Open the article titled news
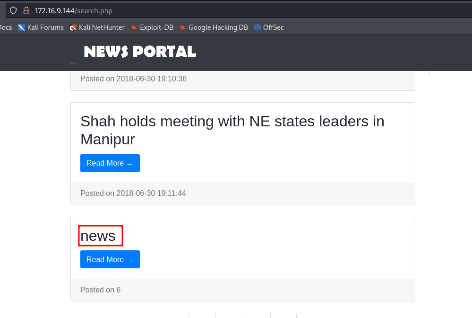The height and width of the screenshot is (318, 472). (x=98, y=236)
